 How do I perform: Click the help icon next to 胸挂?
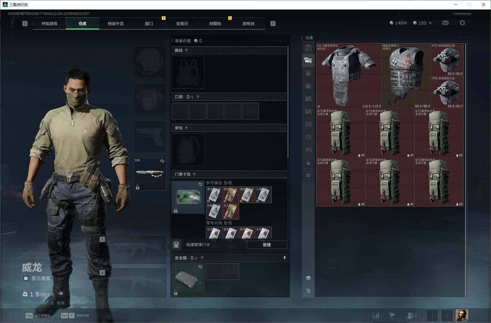(x=186, y=50)
